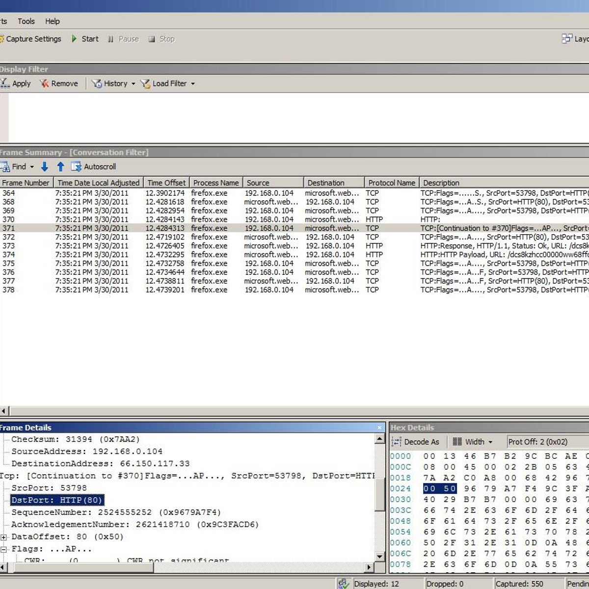Image resolution: width=589 pixels, height=589 pixels.
Task: Click the Destination column header
Action: pyautogui.click(x=334, y=183)
